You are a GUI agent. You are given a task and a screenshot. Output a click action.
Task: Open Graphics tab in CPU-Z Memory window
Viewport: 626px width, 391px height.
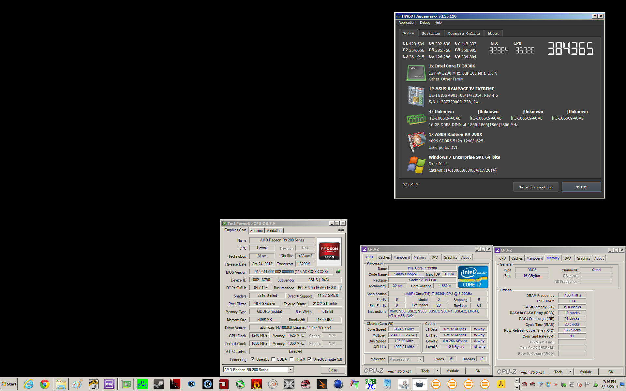(583, 258)
